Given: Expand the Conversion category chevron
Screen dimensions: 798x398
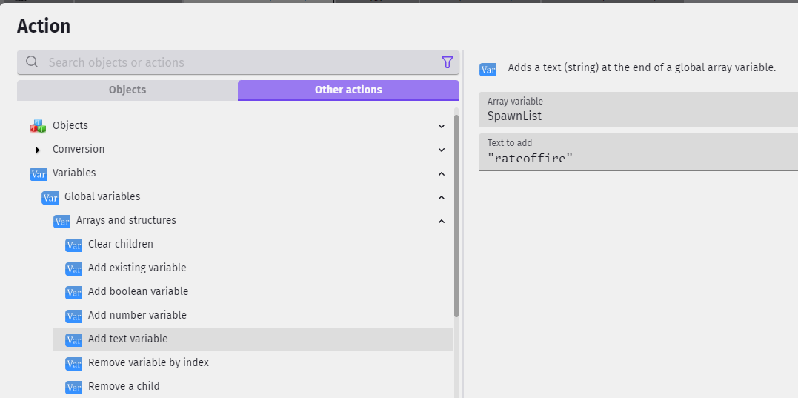Looking at the screenshot, I should [442, 150].
